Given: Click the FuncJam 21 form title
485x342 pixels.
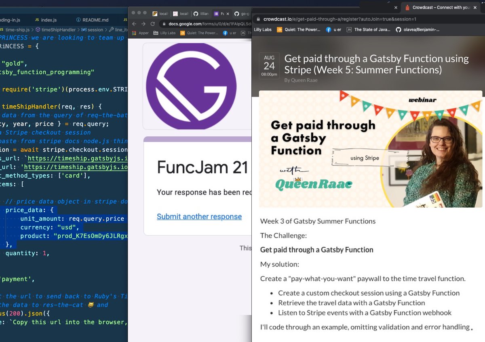Looking at the screenshot, I should (202, 167).
